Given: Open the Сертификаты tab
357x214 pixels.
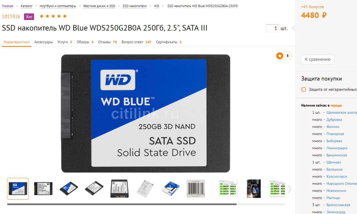Looking at the screenshot, I should [x=169, y=42].
